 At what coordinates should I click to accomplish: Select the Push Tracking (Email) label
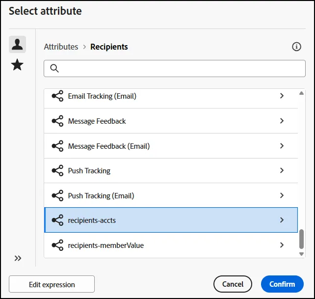tap(101, 195)
